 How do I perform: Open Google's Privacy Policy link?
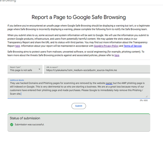click(106, 46)
